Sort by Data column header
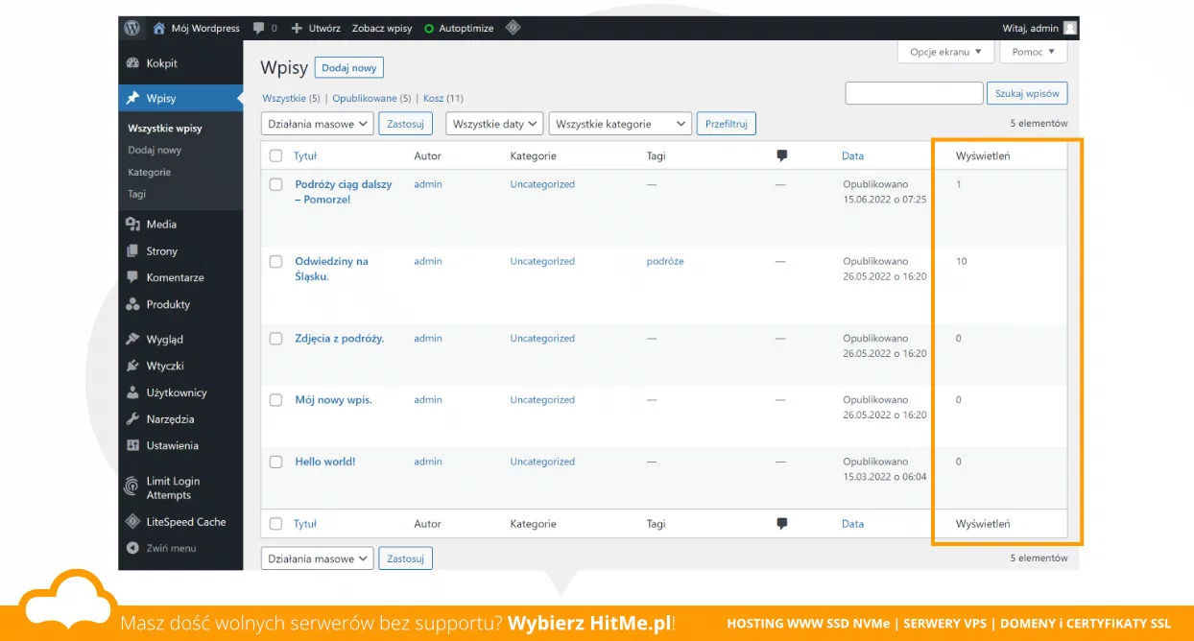Image resolution: width=1194 pixels, height=641 pixels. coord(852,155)
